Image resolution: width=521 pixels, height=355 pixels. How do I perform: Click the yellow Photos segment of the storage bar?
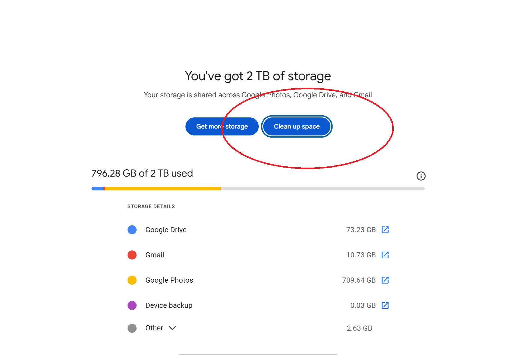[x=163, y=189]
